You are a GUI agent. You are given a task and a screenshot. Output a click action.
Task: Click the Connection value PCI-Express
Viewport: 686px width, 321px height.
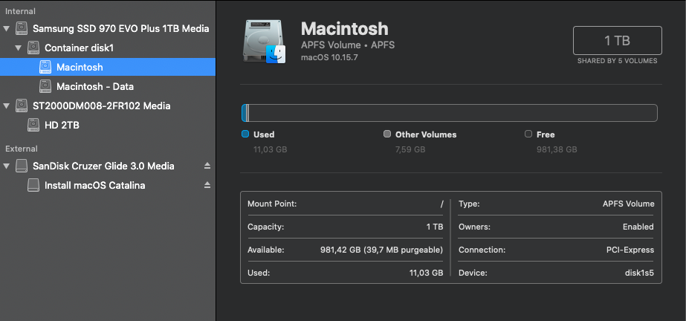[630, 250]
